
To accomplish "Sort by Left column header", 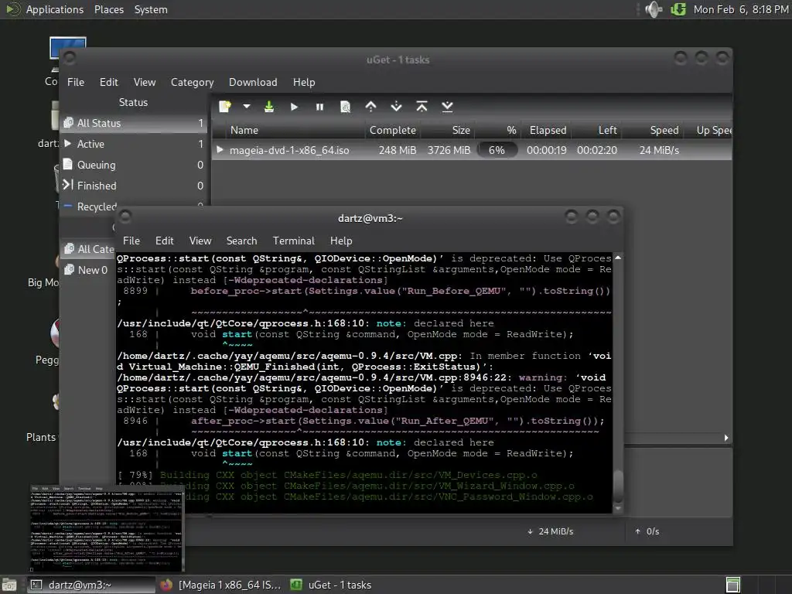I will click(597, 130).
